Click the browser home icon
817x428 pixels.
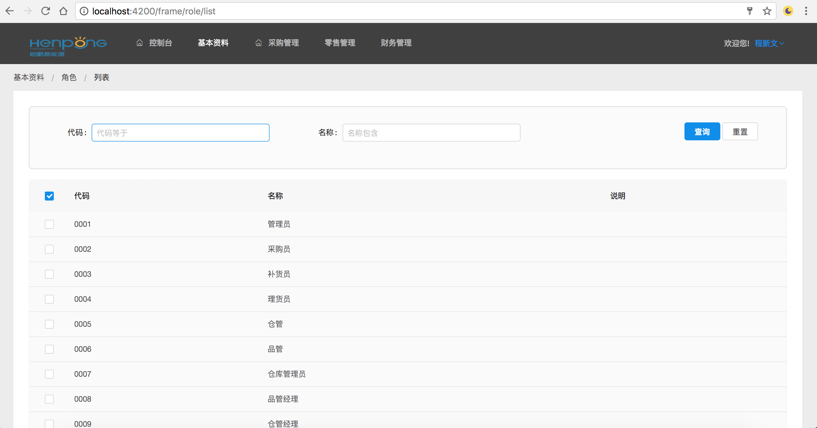[63, 11]
